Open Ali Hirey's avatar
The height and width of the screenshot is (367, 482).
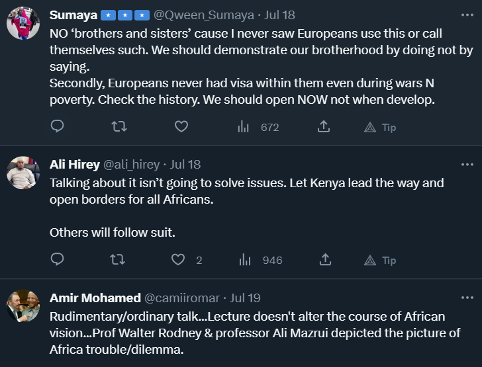pyautogui.click(x=23, y=173)
